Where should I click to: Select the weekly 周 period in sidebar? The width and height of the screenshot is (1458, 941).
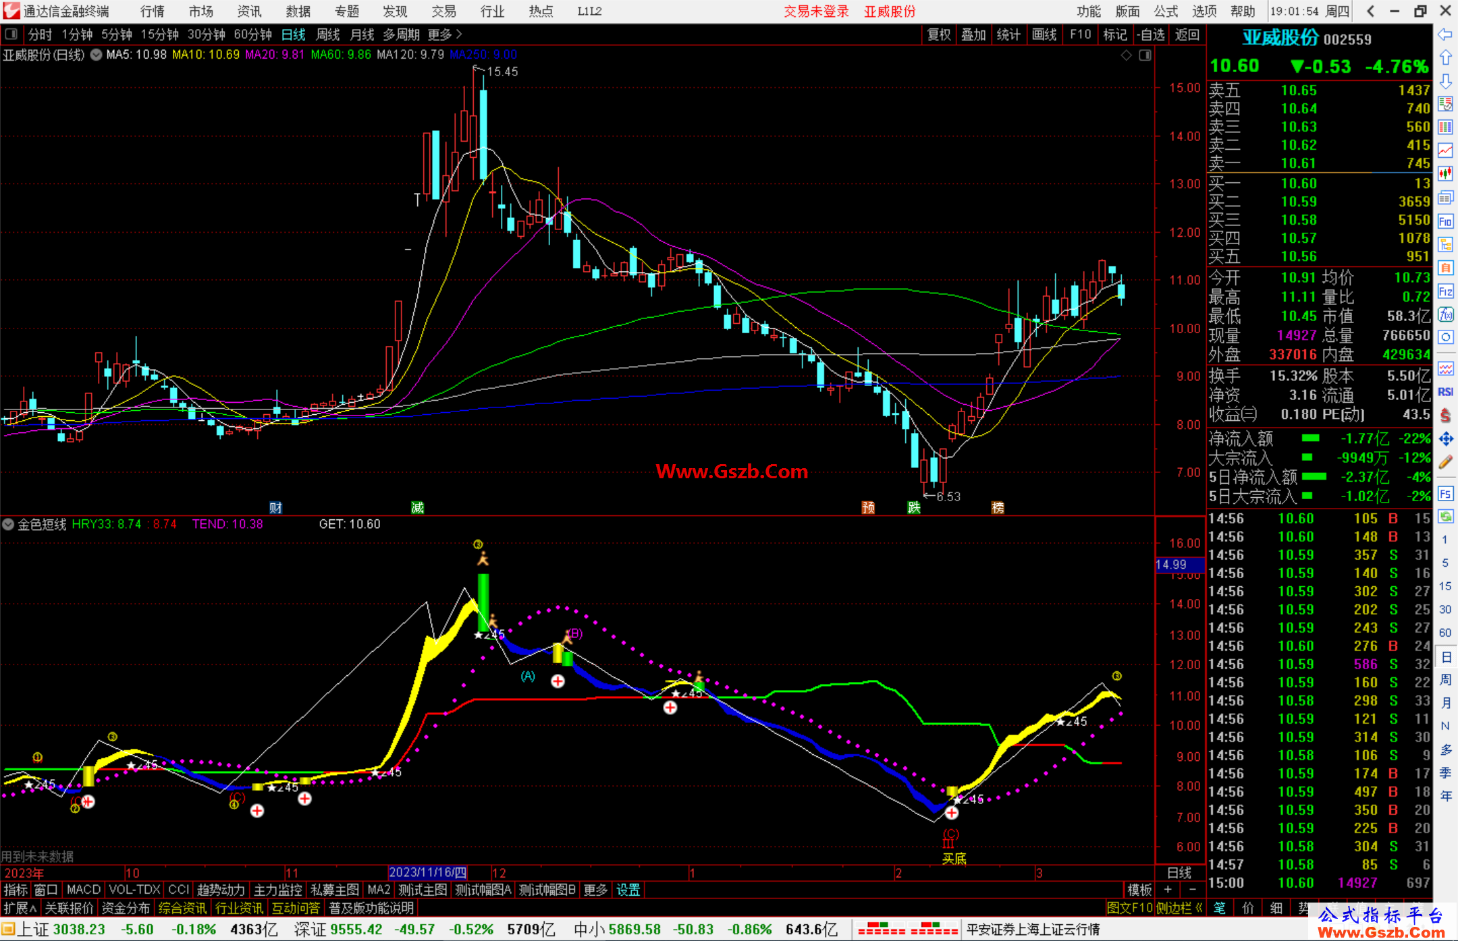coord(1445,679)
